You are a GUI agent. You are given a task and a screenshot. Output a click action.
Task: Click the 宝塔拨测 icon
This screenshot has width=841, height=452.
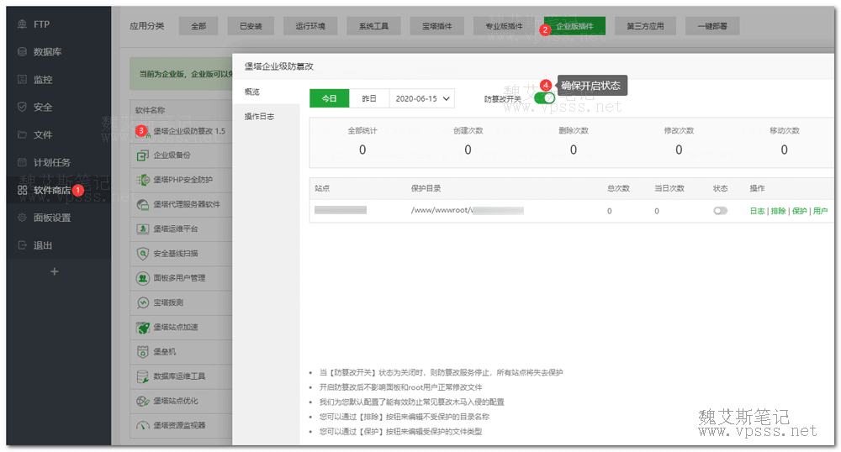pyautogui.click(x=143, y=302)
